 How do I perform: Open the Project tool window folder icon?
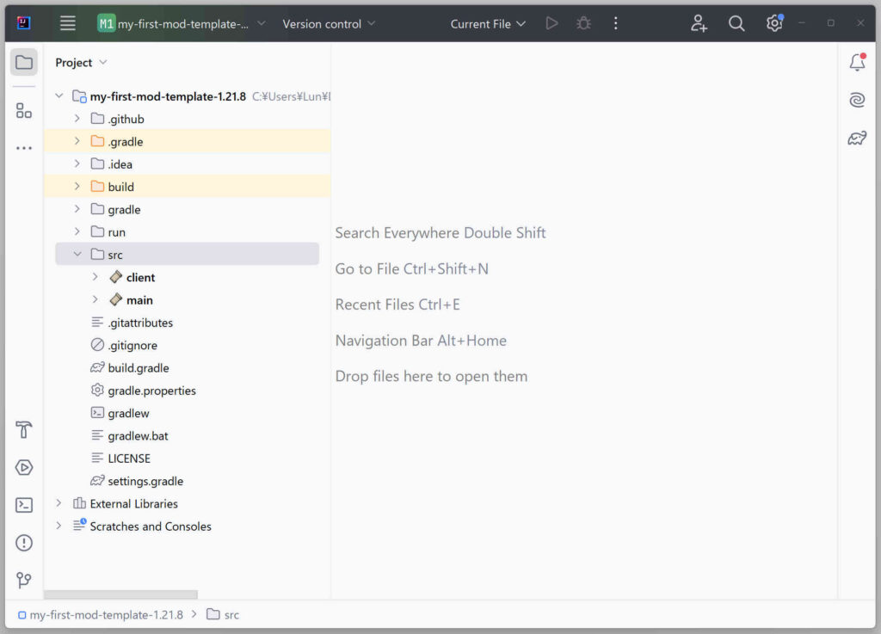tap(24, 62)
